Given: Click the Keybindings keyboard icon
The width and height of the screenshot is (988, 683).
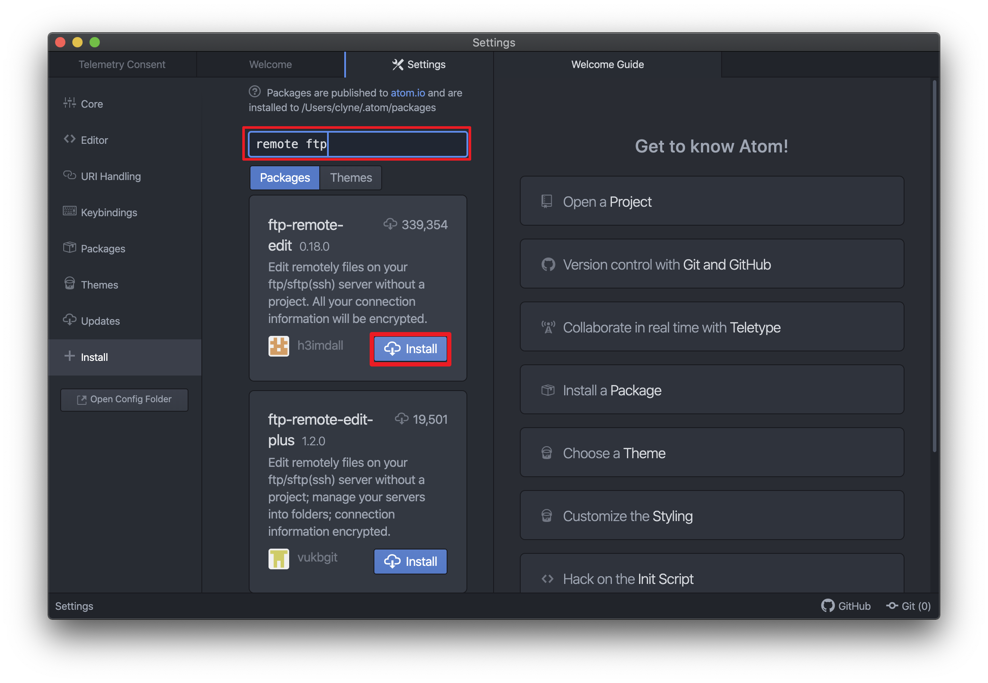Looking at the screenshot, I should point(69,211).
